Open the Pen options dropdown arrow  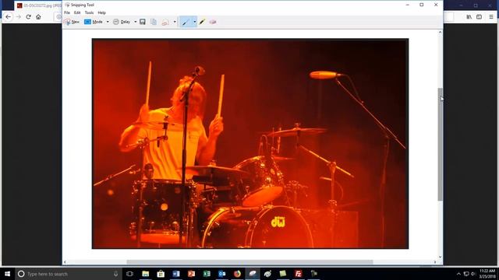pyautogui.click(x=194, y=22)
